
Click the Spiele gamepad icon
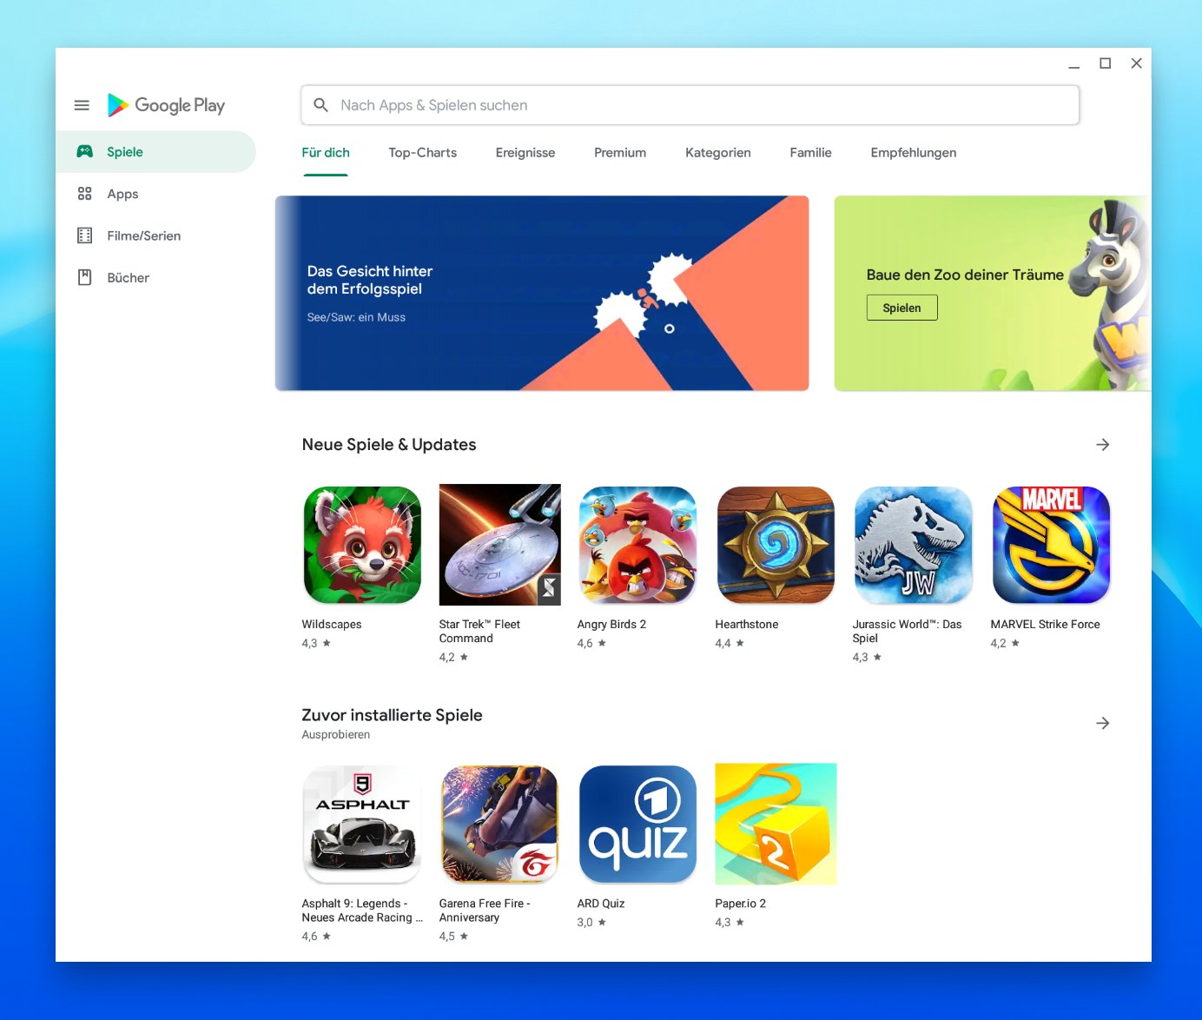[x=84, y=151]
